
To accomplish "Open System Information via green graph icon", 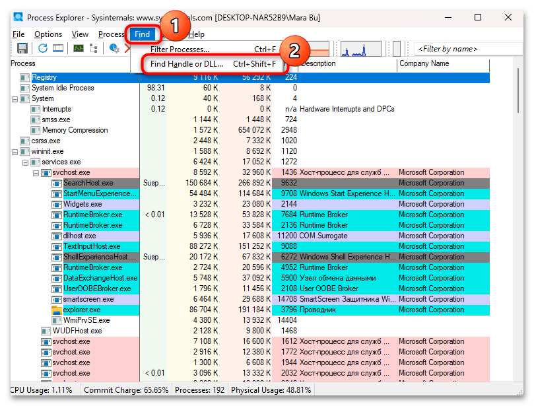I will coord(79,48).
